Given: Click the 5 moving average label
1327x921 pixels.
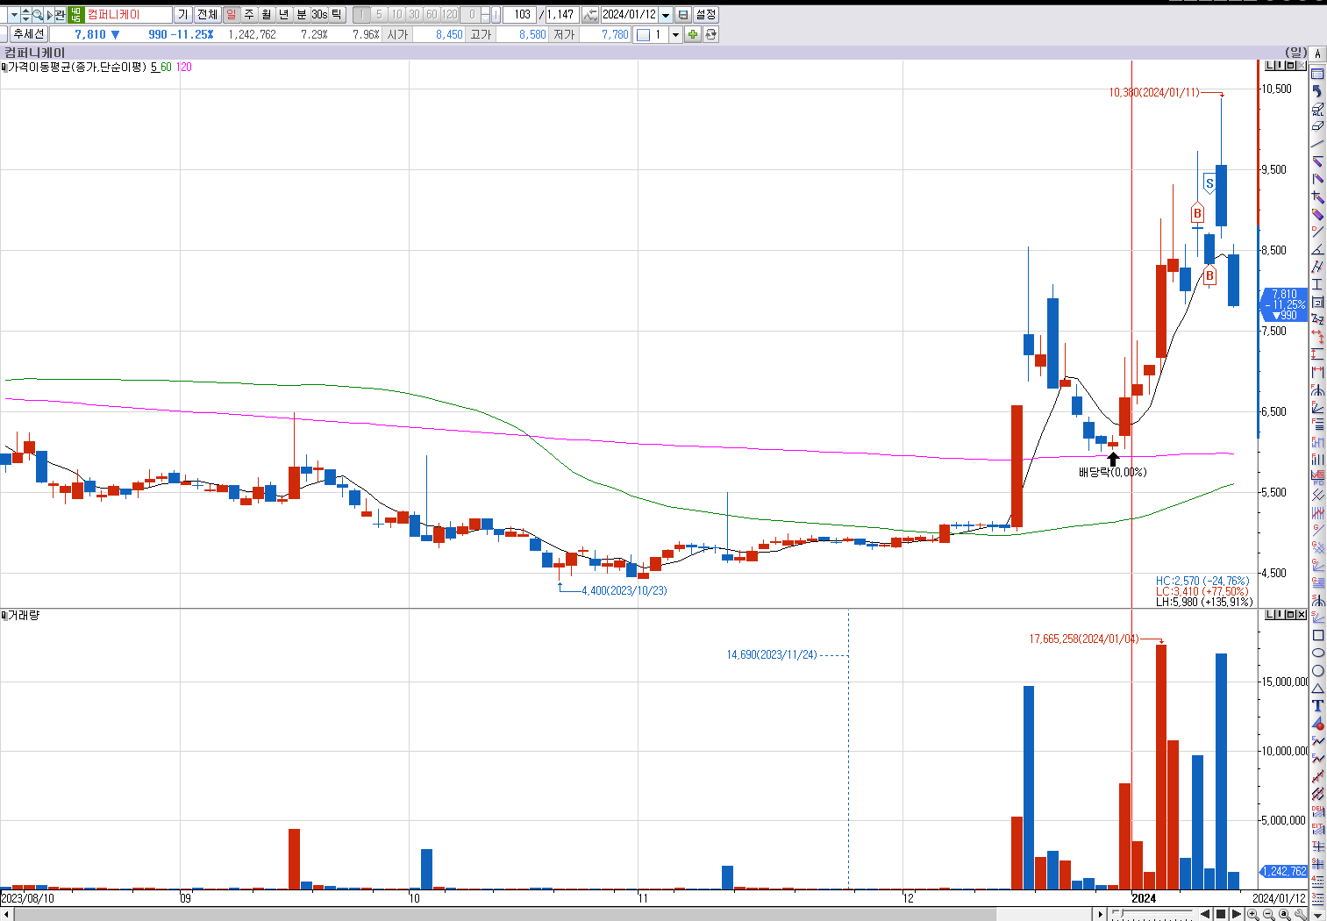Looking at the screenshot, I should click(x=153, y=68).
